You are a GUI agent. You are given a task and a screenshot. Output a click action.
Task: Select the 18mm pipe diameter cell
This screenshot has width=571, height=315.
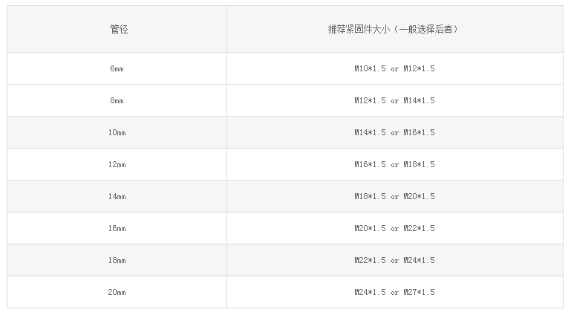click(117, 260)
